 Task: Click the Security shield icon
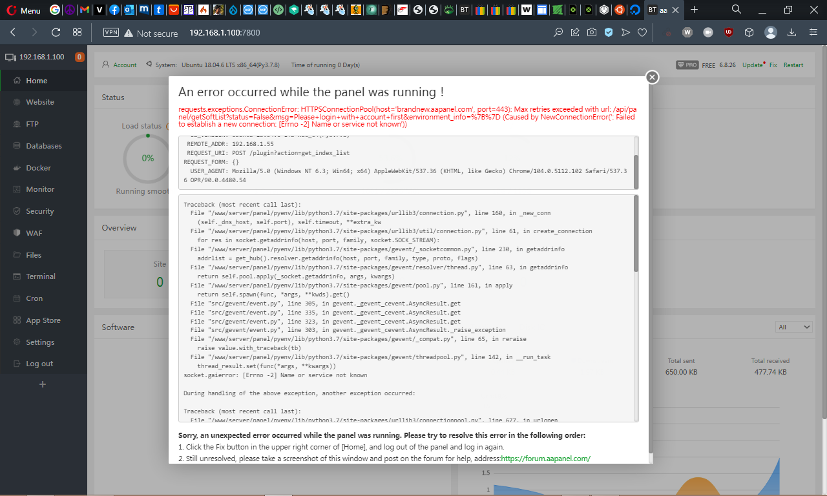17,211
